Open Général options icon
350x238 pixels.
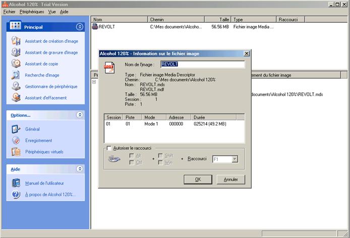(x=16, y=129)
